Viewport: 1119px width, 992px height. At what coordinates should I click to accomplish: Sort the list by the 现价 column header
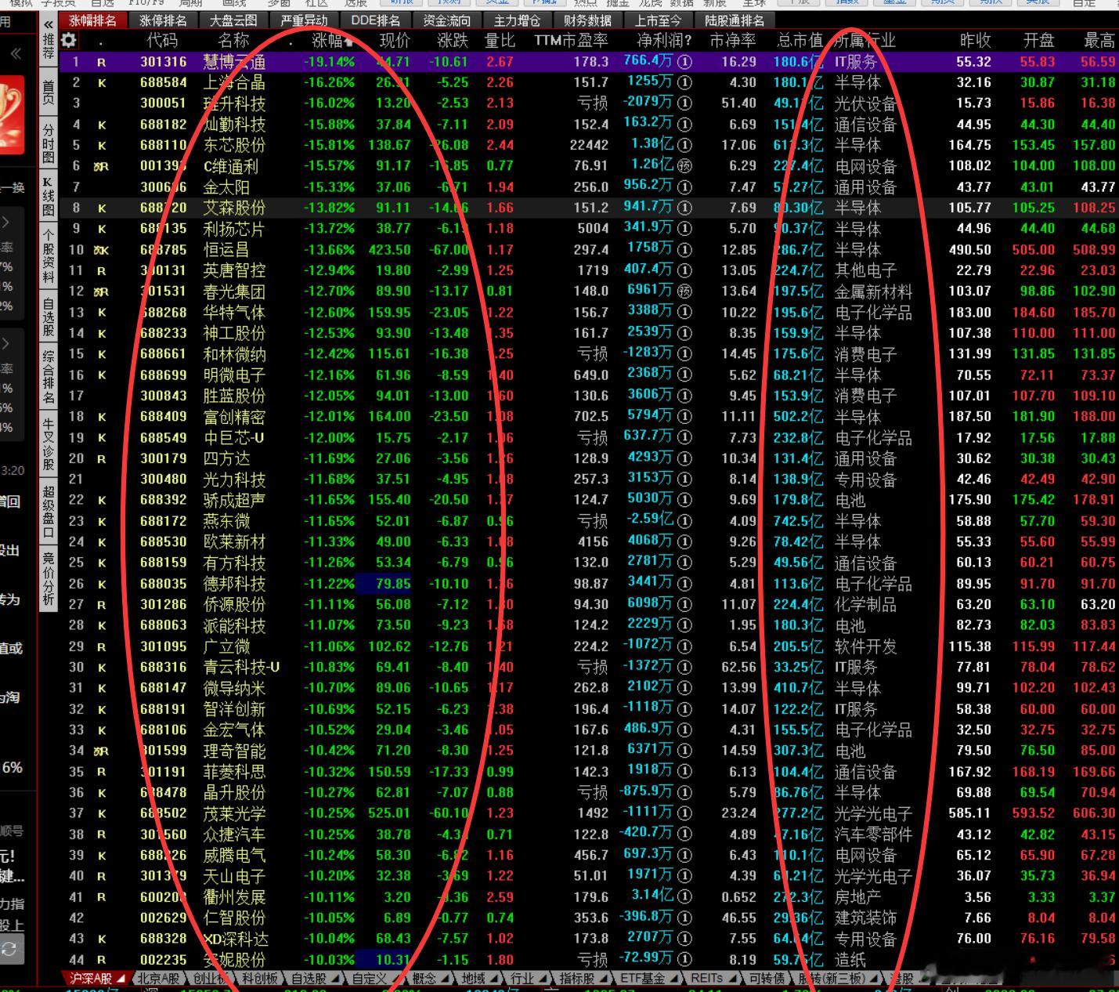(394, 41)
